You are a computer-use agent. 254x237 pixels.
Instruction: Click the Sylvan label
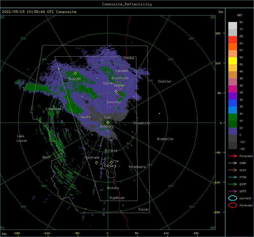coord(108,83)
